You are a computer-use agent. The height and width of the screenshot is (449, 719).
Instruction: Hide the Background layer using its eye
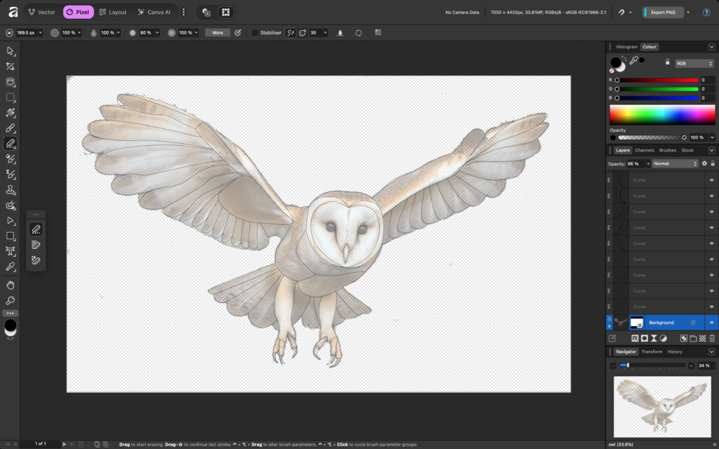click(711, 323)
